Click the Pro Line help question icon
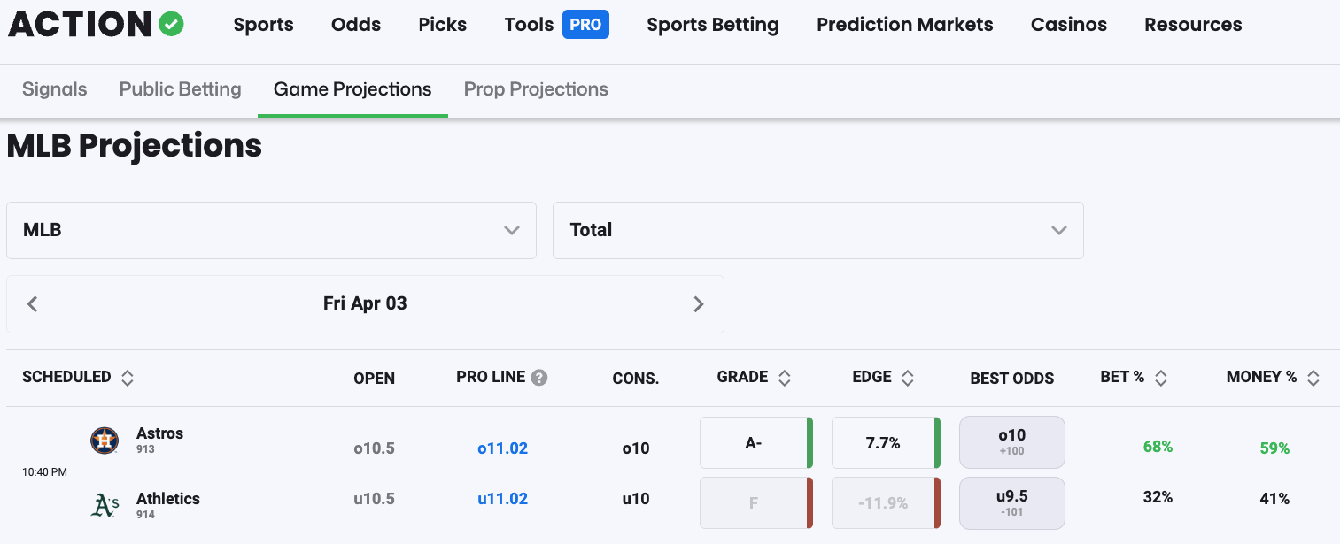Viewport: 1340px width, 544px height. (x=539, y=378)
